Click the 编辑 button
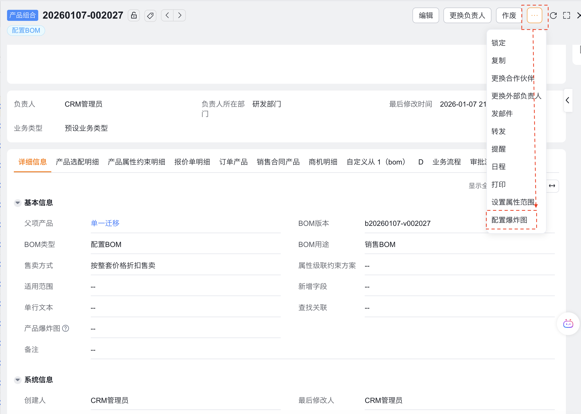 pyautogui.click(x=426, y=16)
